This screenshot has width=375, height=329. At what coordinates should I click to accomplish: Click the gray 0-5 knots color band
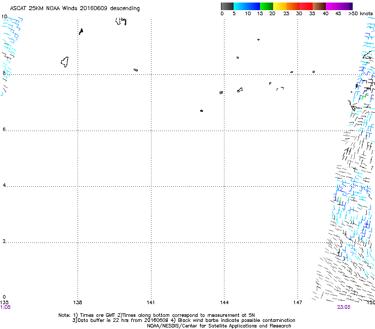tap(227, 6)
